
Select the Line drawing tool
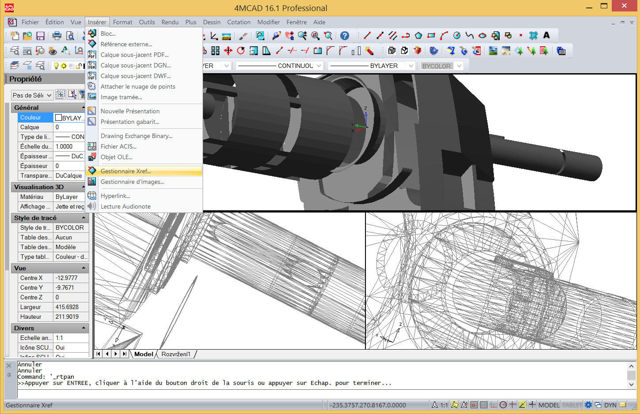pyautogui.click(x=367, y=36)
